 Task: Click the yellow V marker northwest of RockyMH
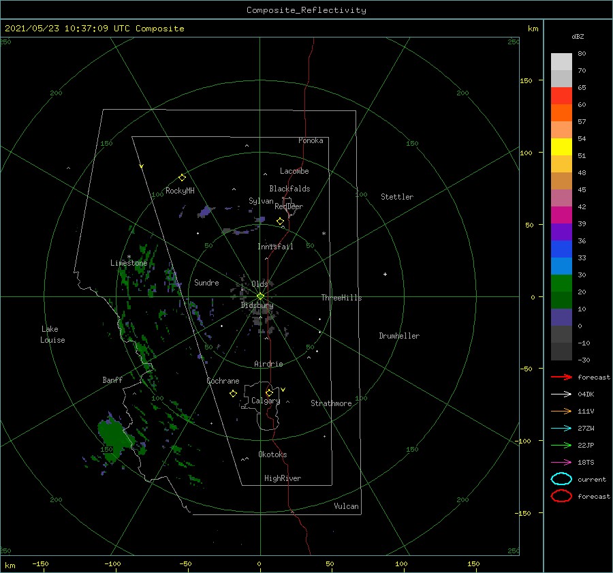(142, 166)
